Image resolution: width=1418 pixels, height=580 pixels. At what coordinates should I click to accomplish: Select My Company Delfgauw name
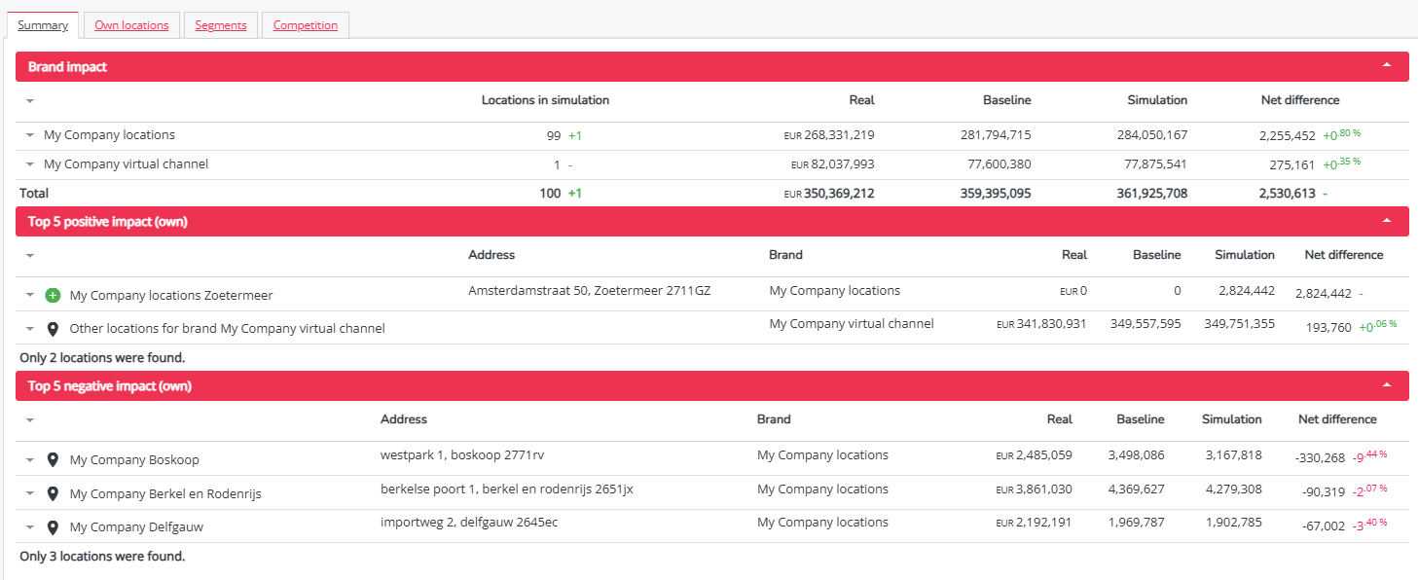(x=136, y=526)
